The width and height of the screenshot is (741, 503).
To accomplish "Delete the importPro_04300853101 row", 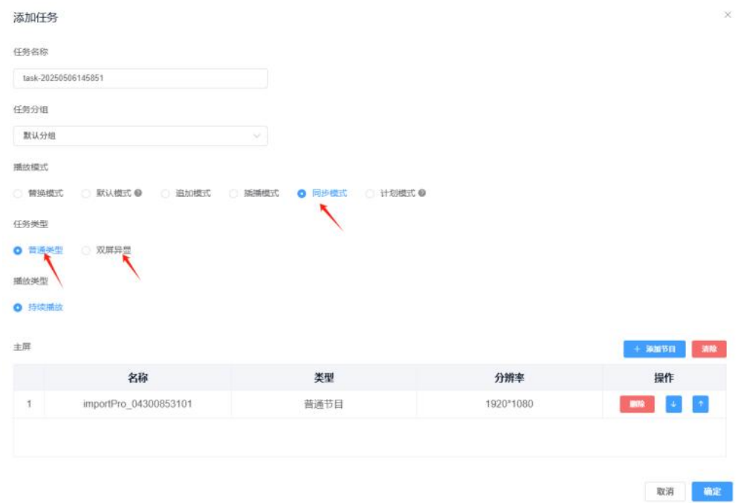I will pos(637,404).
